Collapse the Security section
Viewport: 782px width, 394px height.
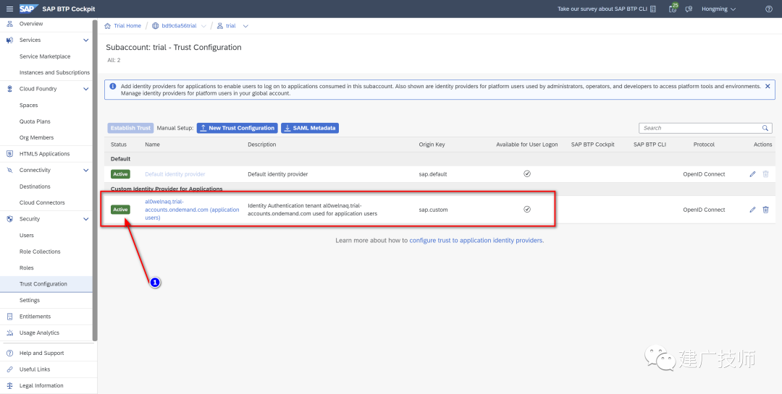point(85,219)
